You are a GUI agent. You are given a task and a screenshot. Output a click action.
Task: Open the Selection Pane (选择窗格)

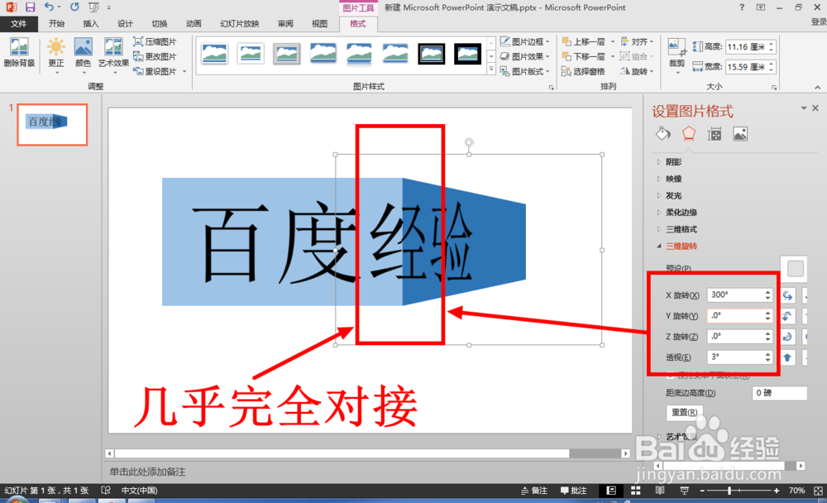pyautogui.click(x=583, y=70)
